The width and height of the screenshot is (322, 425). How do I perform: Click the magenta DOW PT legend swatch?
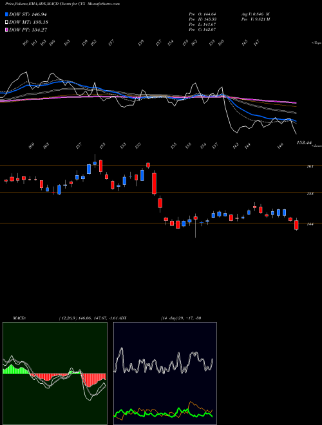[6, 30]
